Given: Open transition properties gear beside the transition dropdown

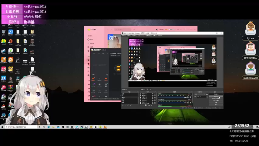Looking at the screenshot, I should pyautogui.click(x=207, y=94).
